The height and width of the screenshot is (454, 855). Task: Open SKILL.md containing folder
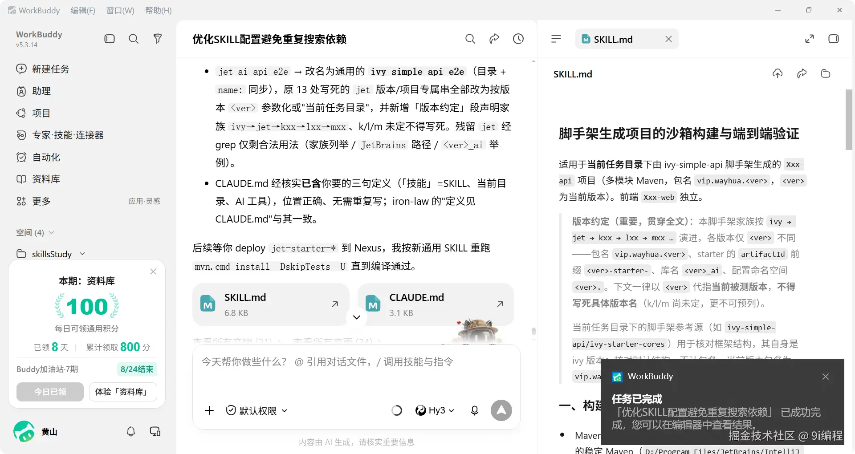pos(826,73)
